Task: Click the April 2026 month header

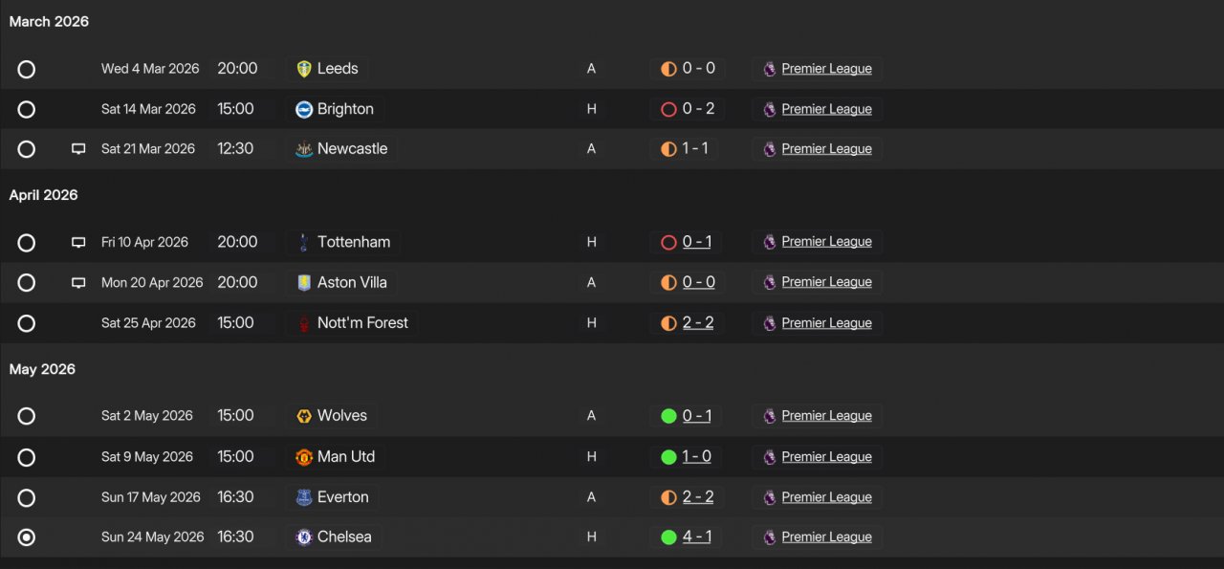Action: tap(43, 195)
